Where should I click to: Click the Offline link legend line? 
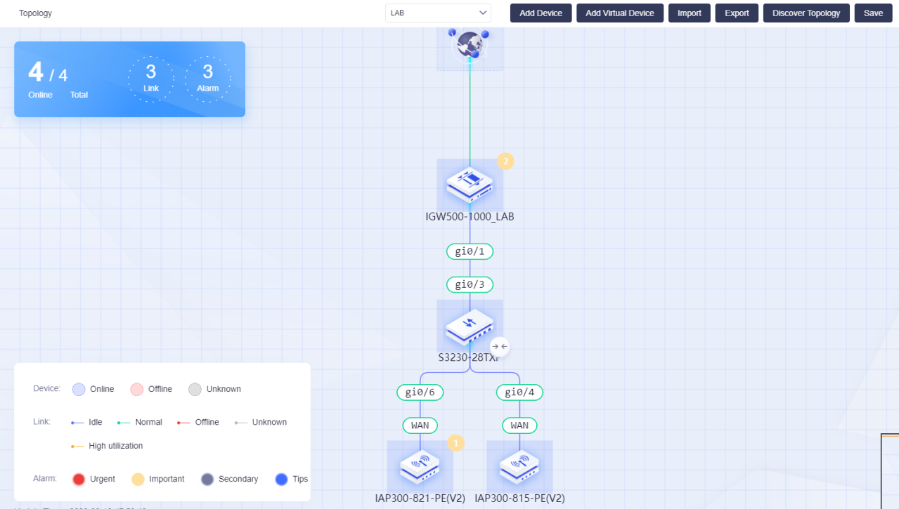pyautogui.click(x=183, y=423)
